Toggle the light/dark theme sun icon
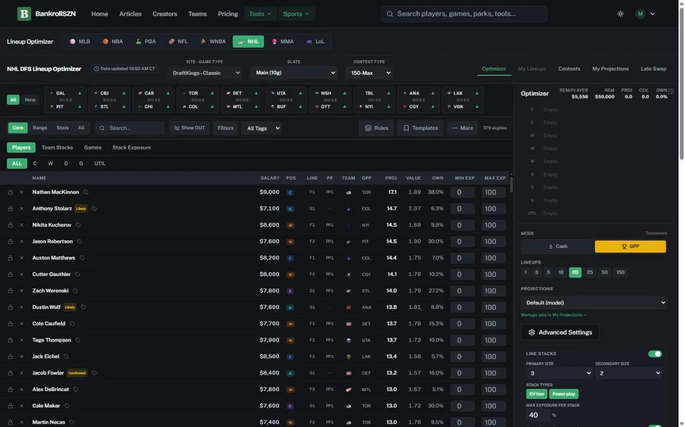 coord(620,14)
